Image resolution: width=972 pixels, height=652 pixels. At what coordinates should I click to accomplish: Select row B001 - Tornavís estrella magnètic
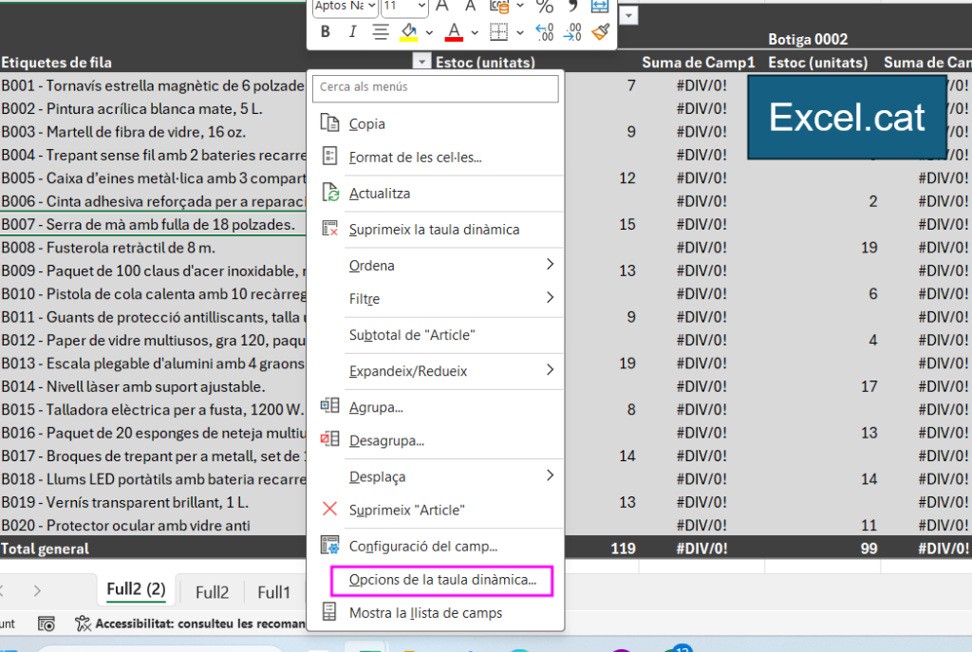point(153,85)
